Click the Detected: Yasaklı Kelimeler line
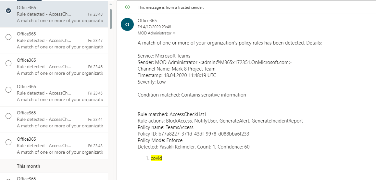 (x=194, y=147)
